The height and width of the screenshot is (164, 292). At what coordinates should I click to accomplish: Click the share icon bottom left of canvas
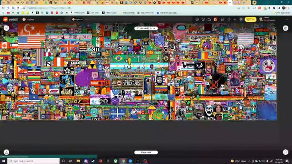pyautogui.click(x=6, y=152)
